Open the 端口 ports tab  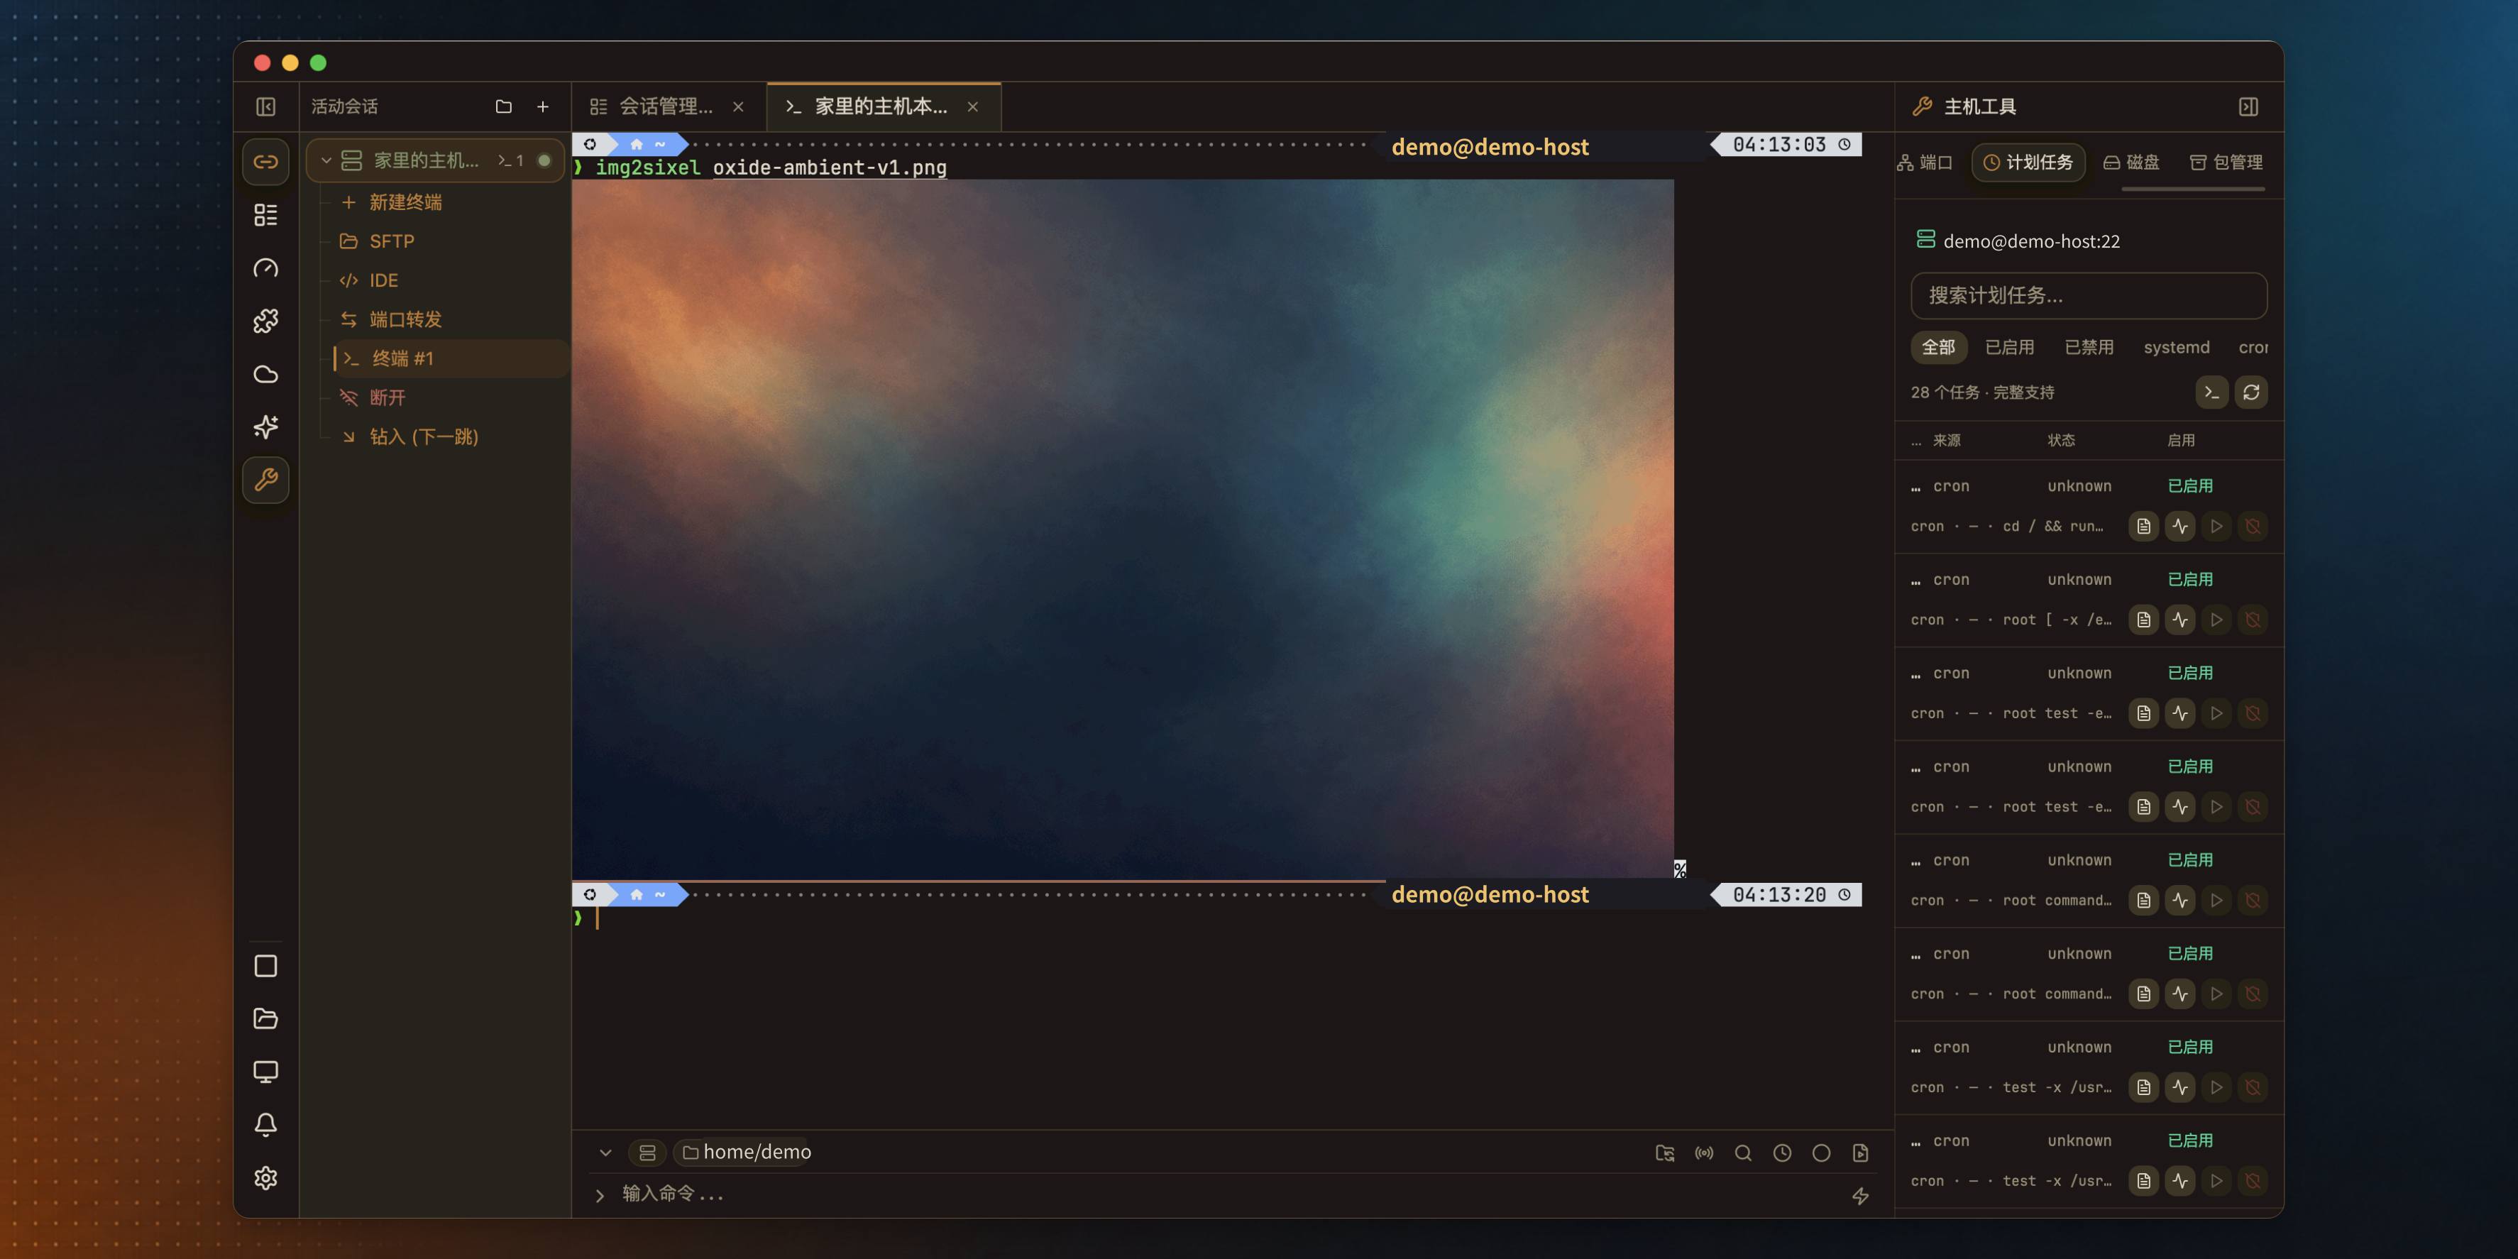[1925, 163]
